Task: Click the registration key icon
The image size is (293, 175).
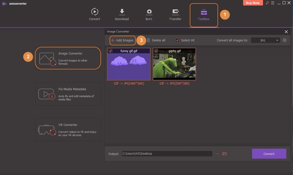Action: 267,3
